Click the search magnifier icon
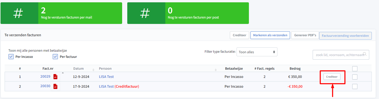379x99 pixels. click(x=365, y=54)
